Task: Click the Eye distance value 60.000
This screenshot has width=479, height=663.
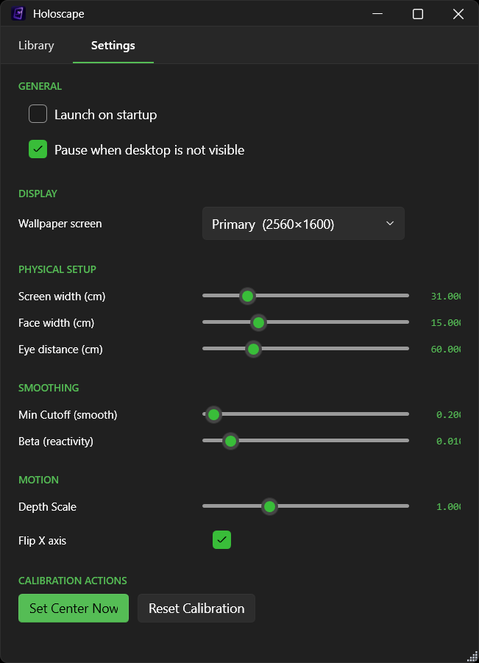Action: 448,349
